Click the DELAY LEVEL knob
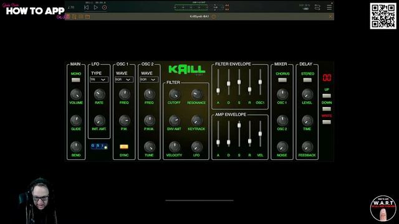Viewport: 399px width, 224px height. (x=307, y=94)
